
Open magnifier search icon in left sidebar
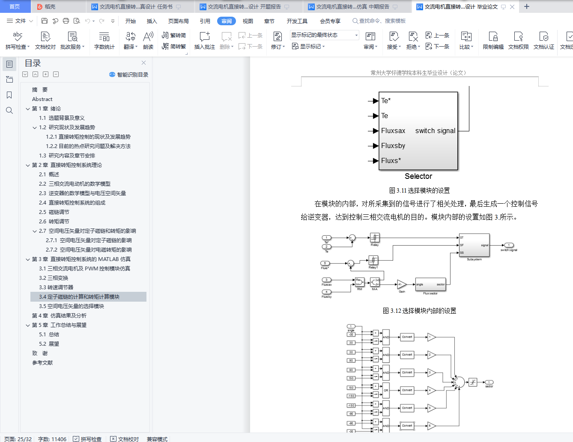[x=9, y=110]
